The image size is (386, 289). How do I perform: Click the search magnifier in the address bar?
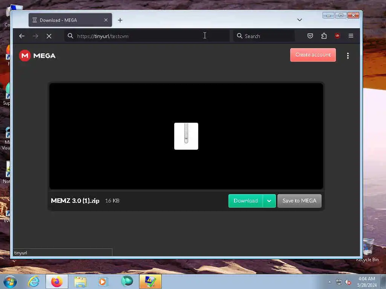coord(70,36)
